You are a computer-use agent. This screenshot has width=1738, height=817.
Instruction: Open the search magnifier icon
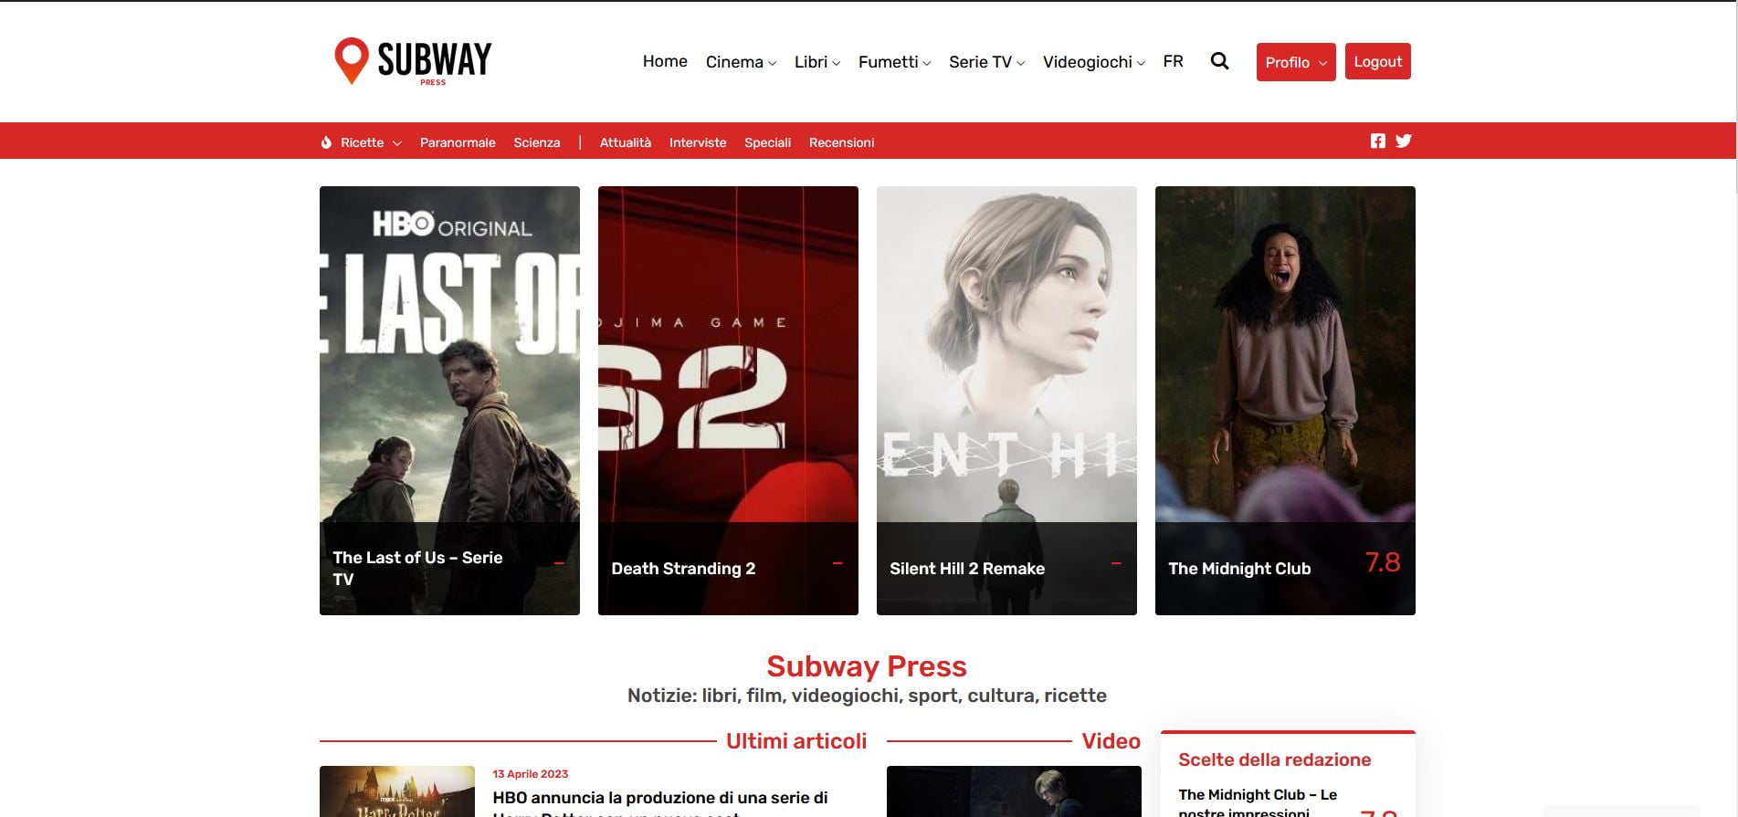pyautogui.click(x=1219, y=61)
